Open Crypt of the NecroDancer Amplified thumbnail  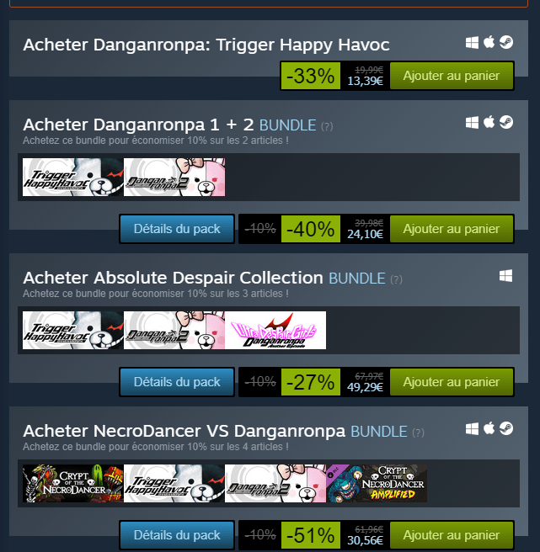(377, 483)
